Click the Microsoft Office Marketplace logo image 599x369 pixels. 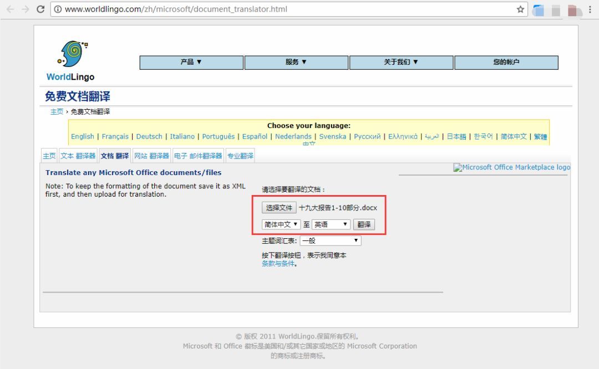(511, 167)
